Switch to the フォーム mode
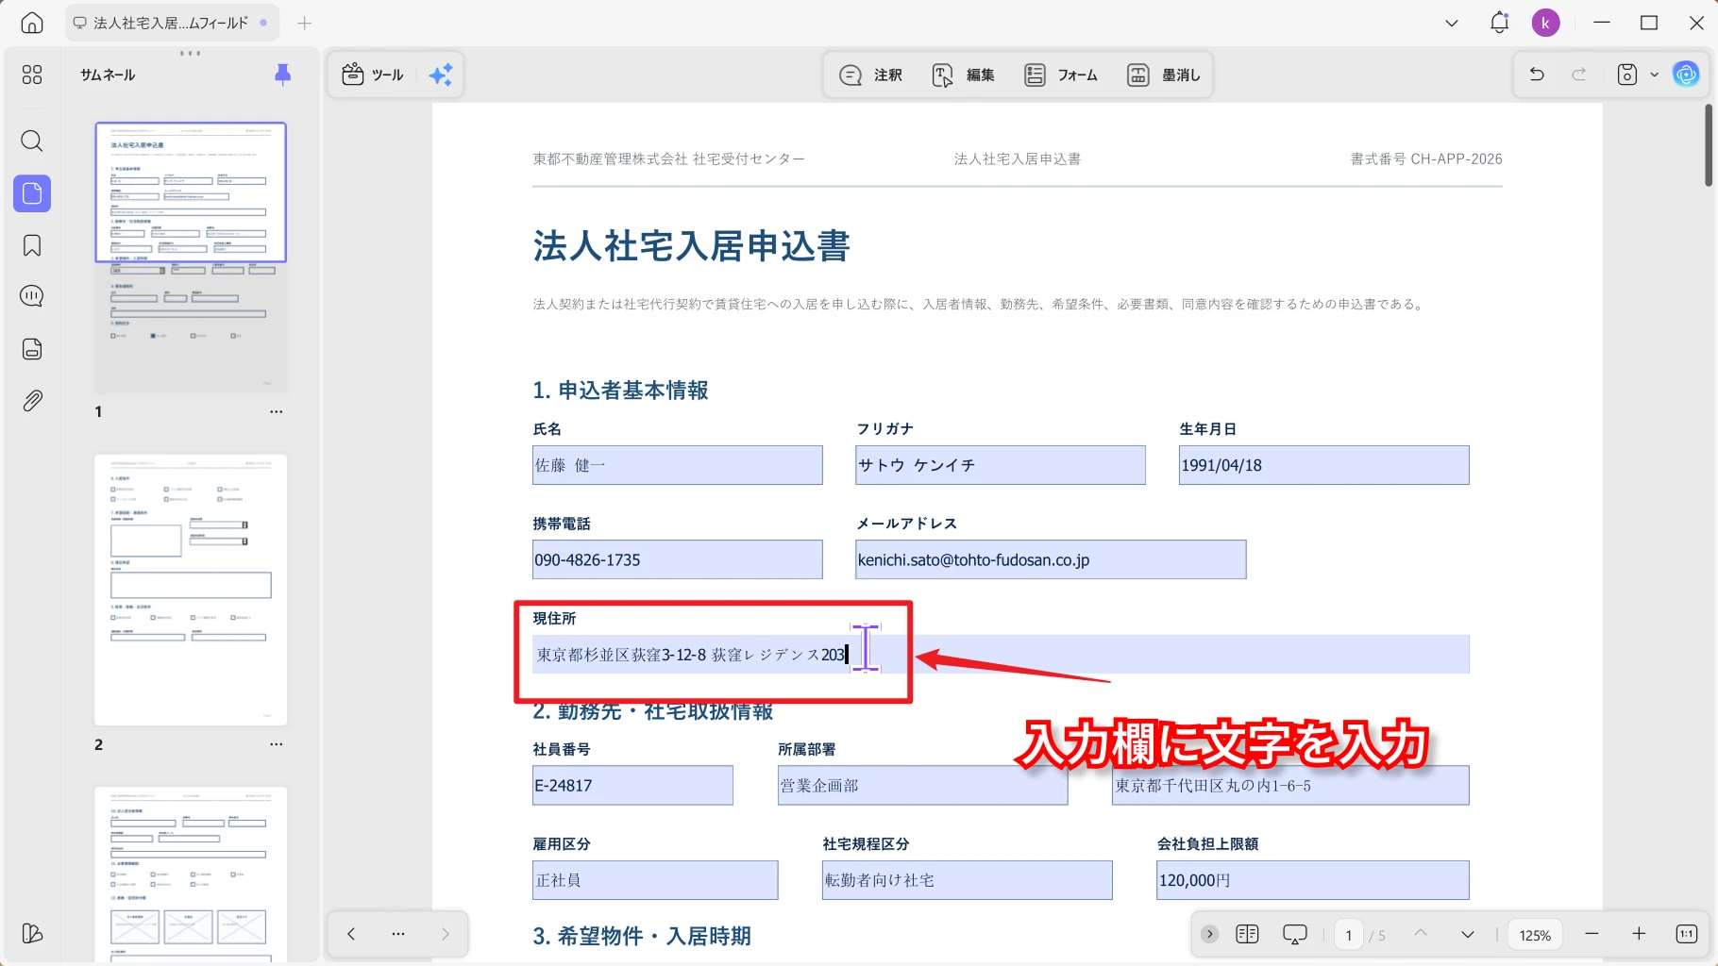The width and height of the screenshot is (1718, 966). pos(1061,75)
